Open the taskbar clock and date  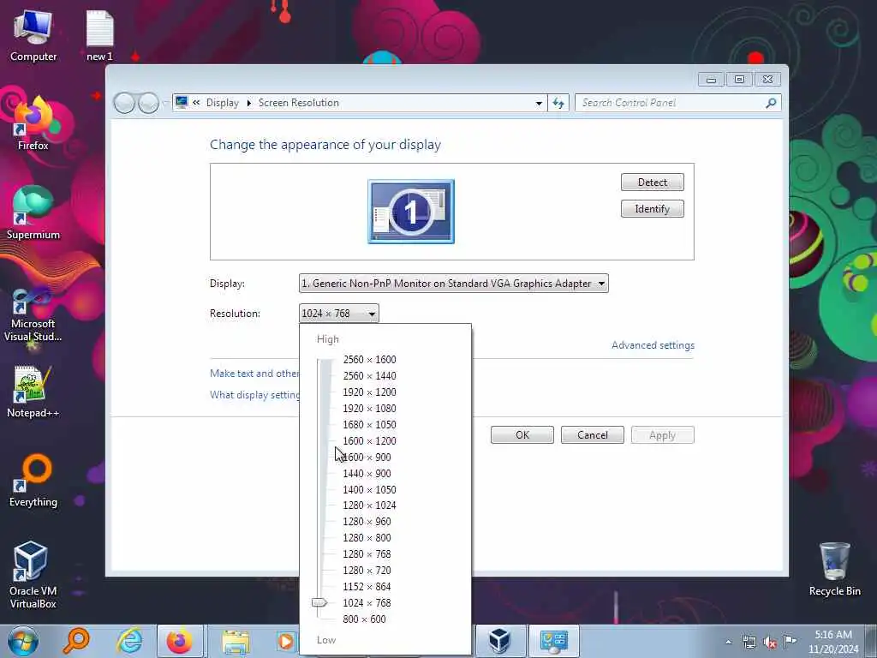[833, 642]
